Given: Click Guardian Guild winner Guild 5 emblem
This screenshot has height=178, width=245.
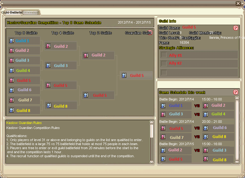Looking at the screenshot, I should coord(124,75).
